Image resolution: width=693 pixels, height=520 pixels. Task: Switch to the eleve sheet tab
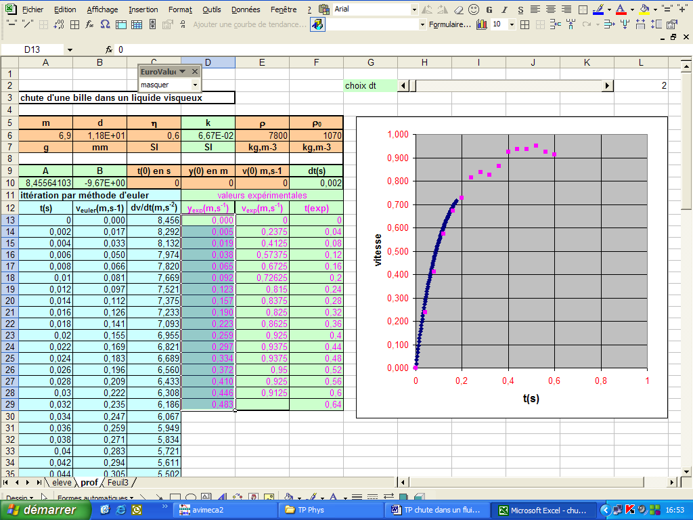click(x=61, y=483)
